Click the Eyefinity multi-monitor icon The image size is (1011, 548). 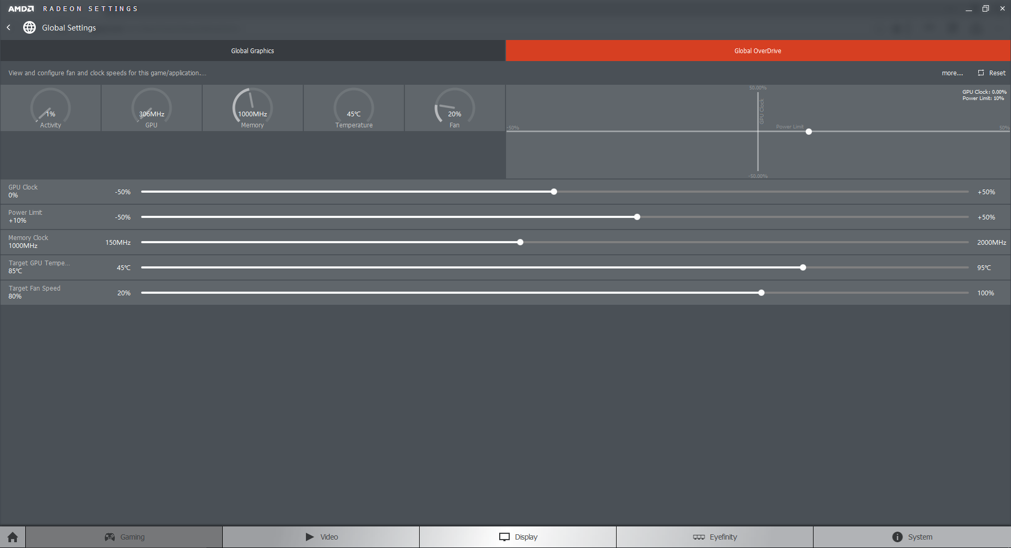(699, 537)
